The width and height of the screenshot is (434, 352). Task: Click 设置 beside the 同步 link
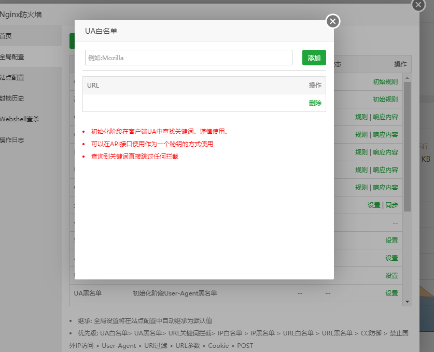click(374, 205)
